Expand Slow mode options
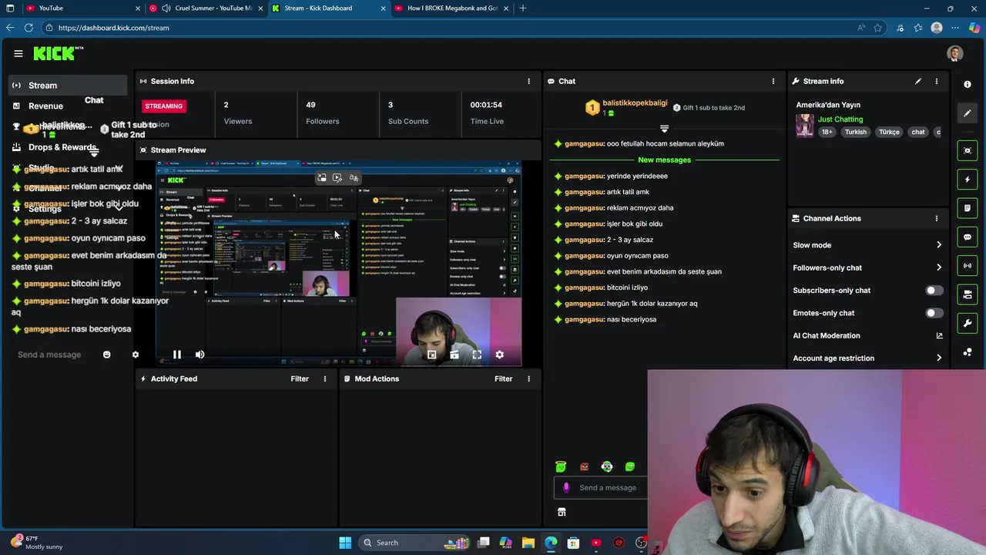Screen dimensions: 986x555 [x=939, y=245]
